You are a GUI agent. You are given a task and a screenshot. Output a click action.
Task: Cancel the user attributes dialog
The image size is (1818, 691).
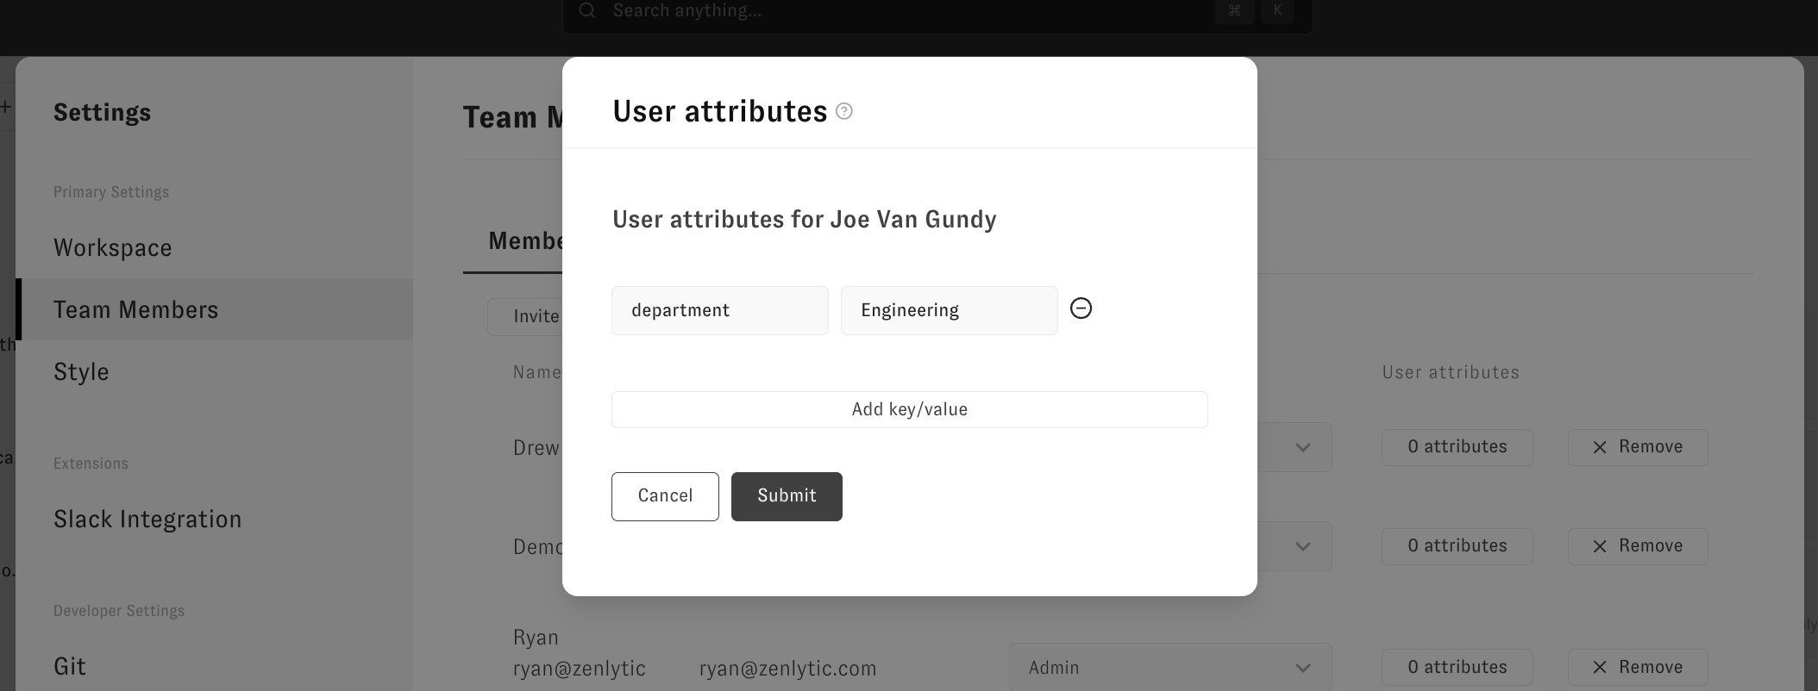665,496
